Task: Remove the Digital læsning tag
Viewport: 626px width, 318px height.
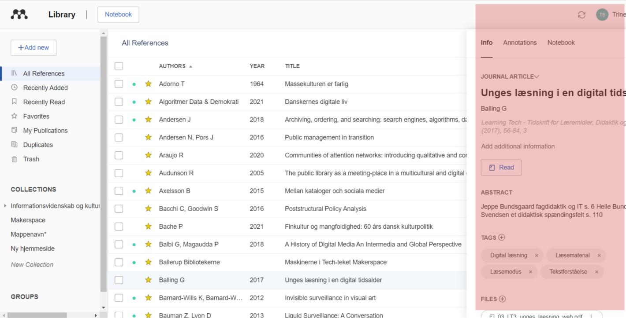Action: point(537,256)
